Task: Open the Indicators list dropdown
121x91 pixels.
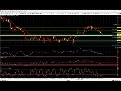Action: 82,14
